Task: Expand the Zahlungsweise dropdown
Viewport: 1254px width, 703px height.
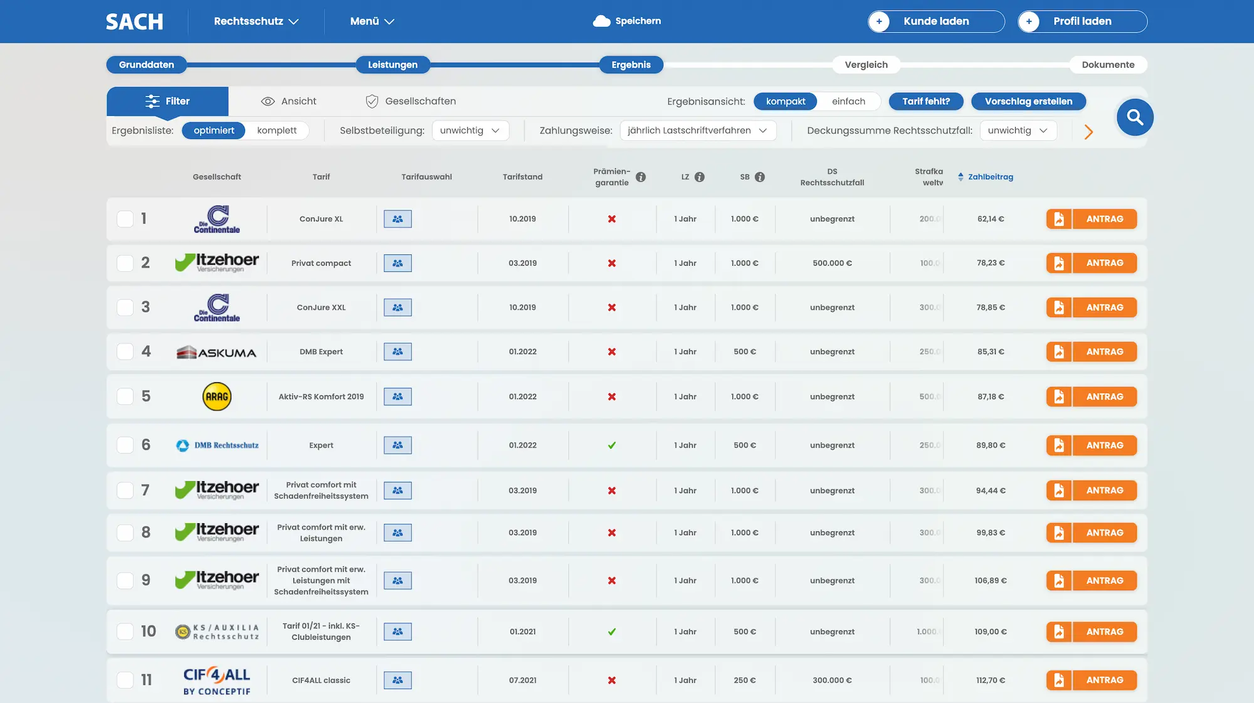Action: (x=697, y=130)
